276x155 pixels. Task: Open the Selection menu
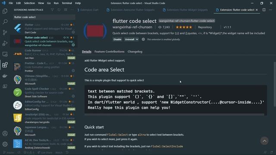coord(29,3)
